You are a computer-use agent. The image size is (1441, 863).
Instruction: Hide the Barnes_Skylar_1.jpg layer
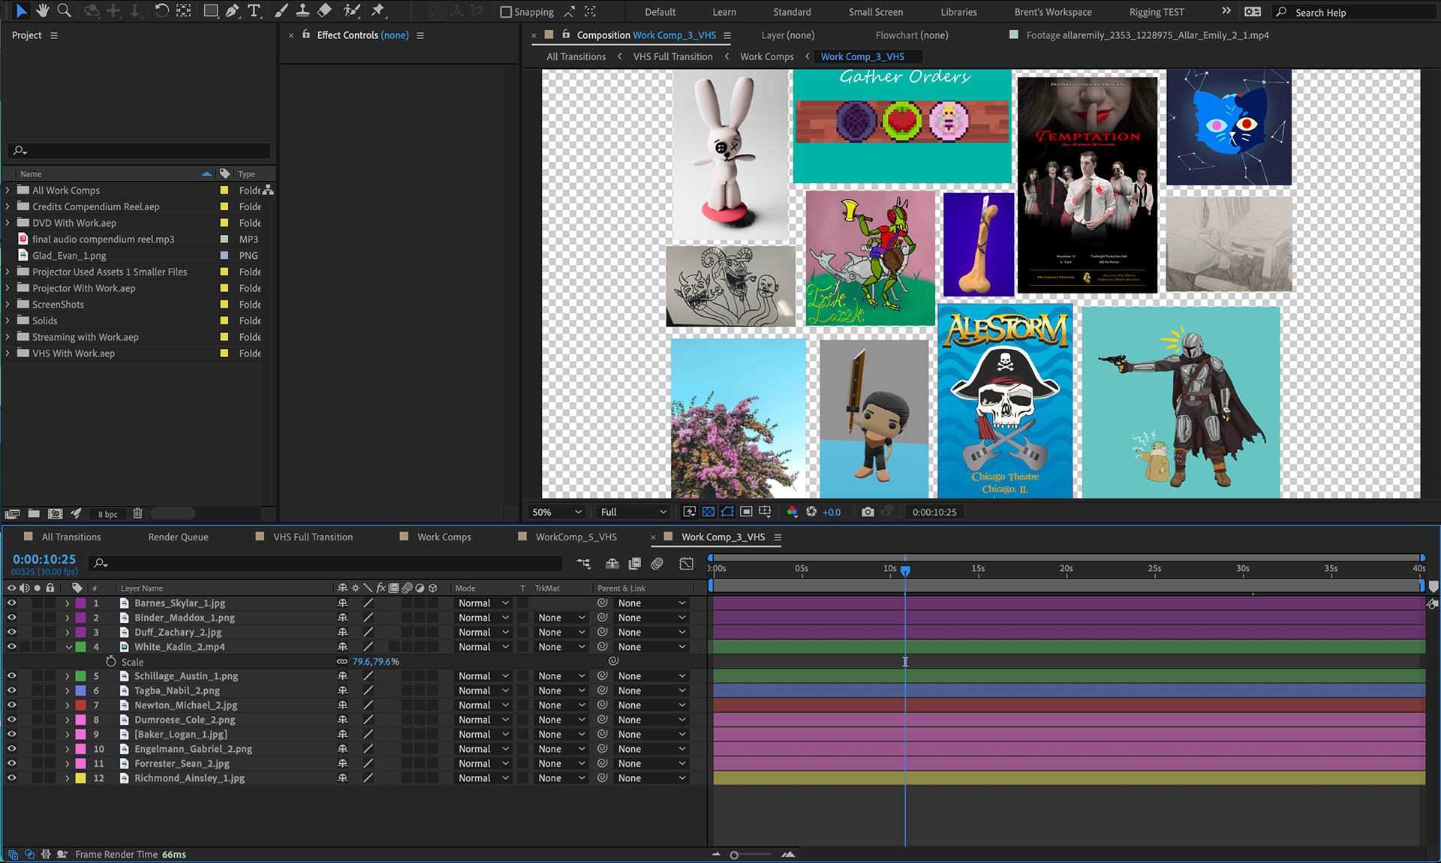pyautogui.click(x=11, y=603)
